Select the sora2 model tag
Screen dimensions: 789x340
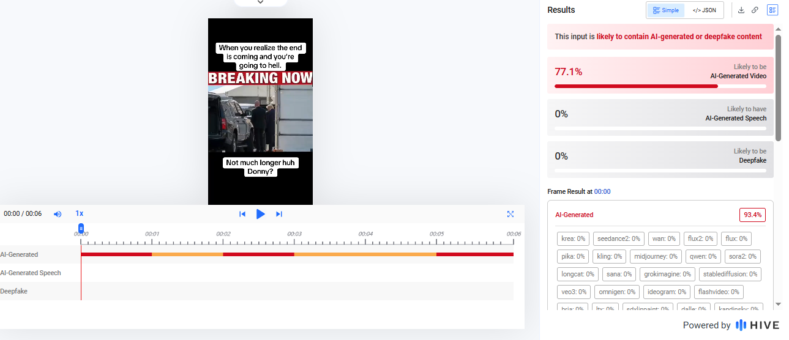point(742,256)
